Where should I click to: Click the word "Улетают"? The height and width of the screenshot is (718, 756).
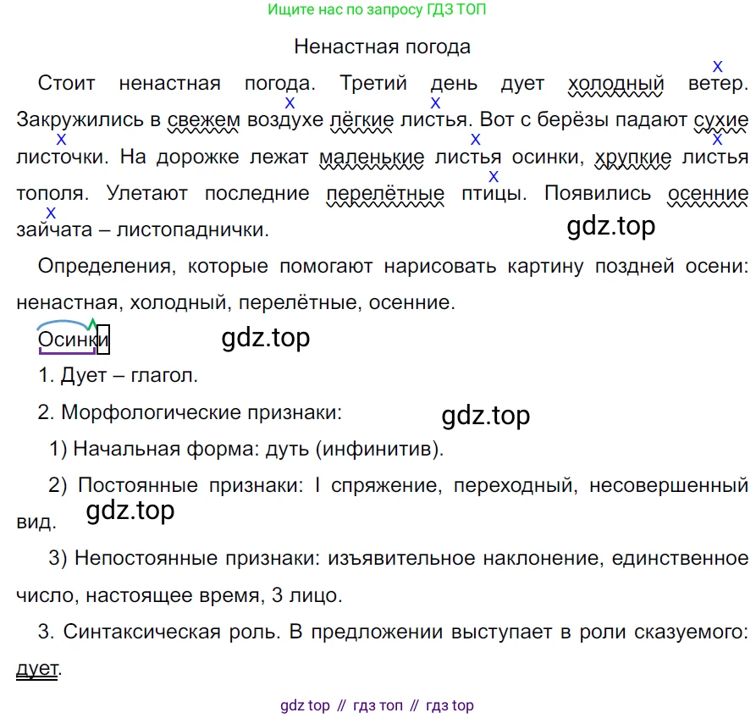[x=147, y=193]
